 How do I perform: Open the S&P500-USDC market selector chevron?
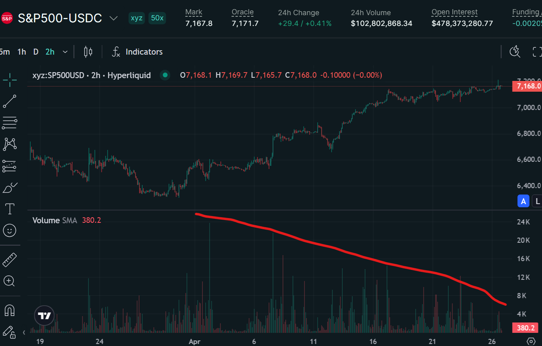(114, 18)
